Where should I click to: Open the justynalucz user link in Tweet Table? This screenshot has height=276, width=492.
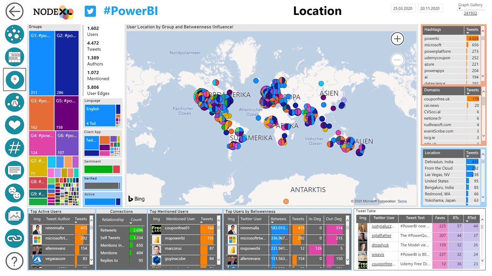pos(382,227)
